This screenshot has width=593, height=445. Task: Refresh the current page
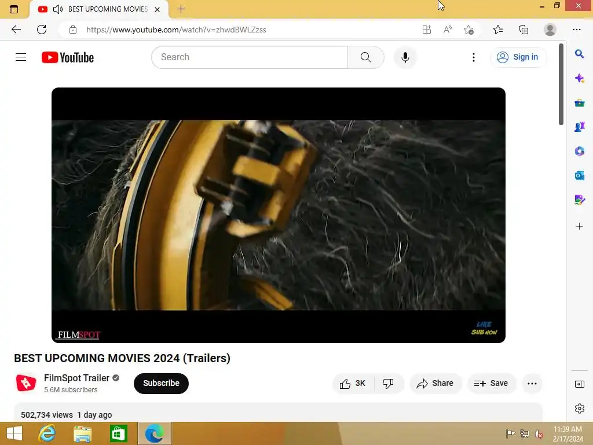(42, 30)
